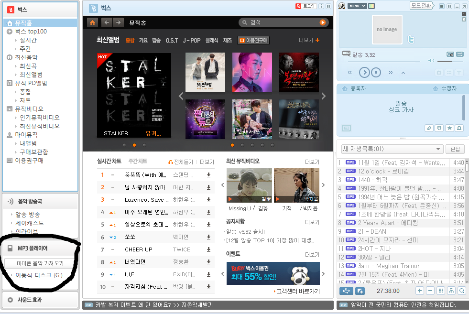
Task: Click the forward arrow in Bugs navigation bar
Action: point(118,22)
